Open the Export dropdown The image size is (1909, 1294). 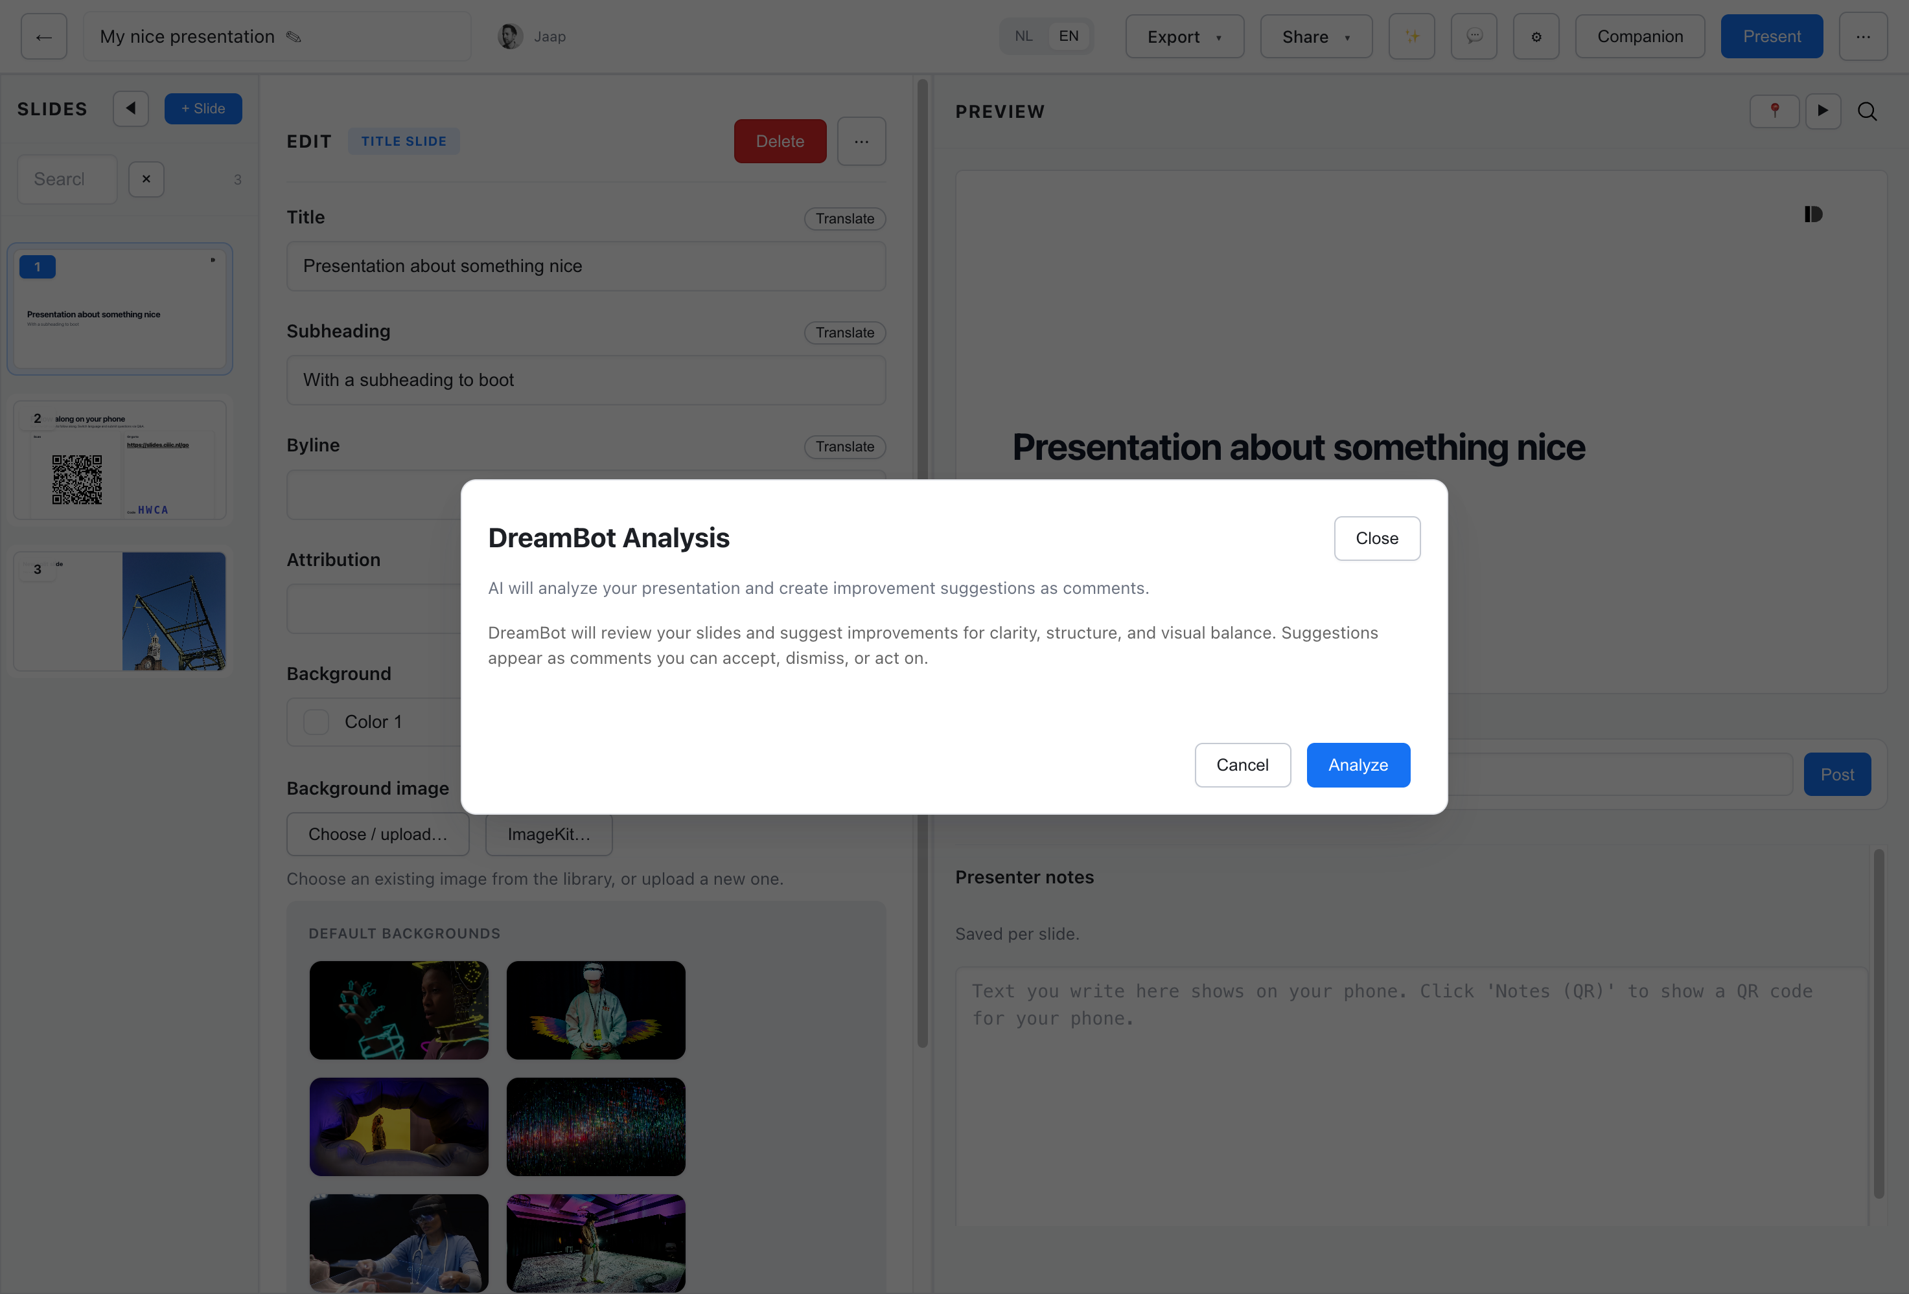tap(1185, 37)
